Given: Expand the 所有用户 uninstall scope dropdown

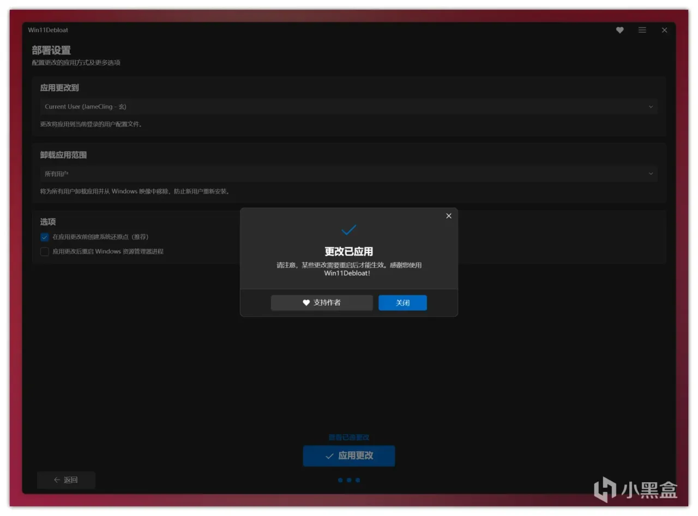Looking at the screenshot, I should (348, 173).
